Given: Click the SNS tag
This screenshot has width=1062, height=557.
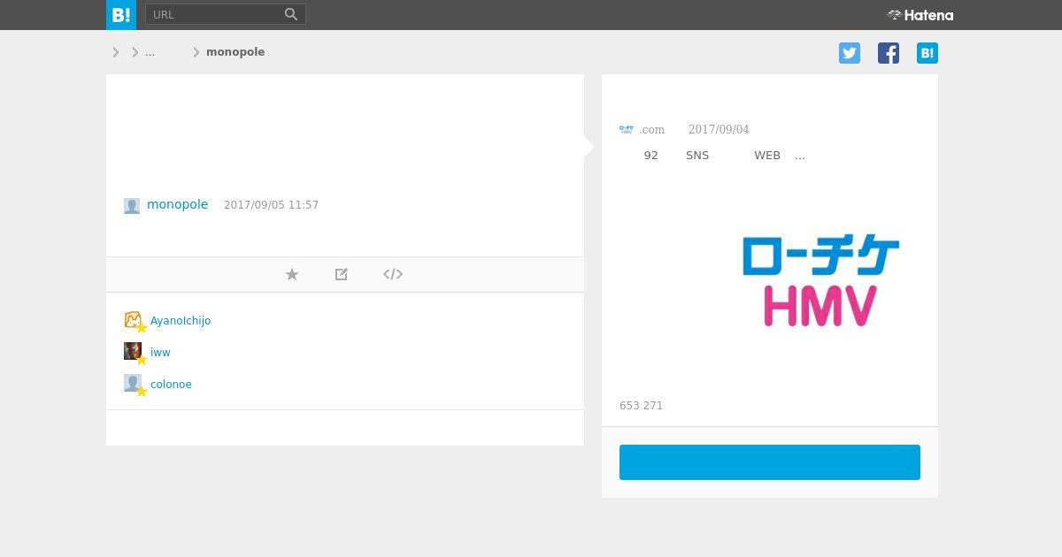Looking at the screenshot, I should pos(697,156).
